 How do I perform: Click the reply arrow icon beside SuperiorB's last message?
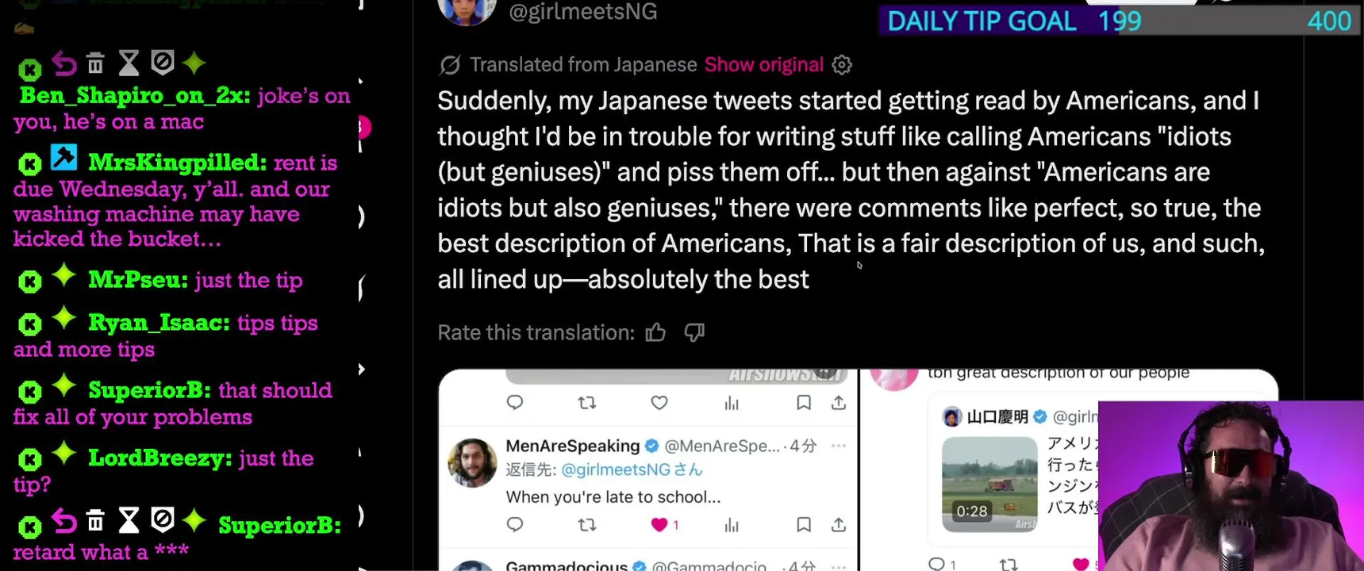(x=63, y=521)
